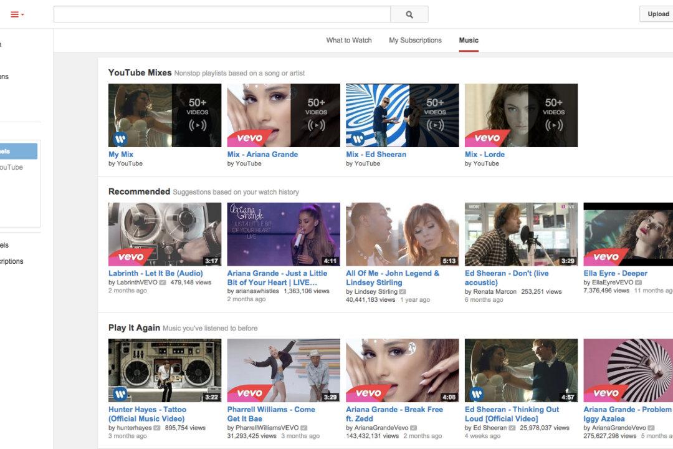Open the Ella Eyre - Deeper video link
The width and height of the screenshot is (673, 449).
click(x=615, y=273)
